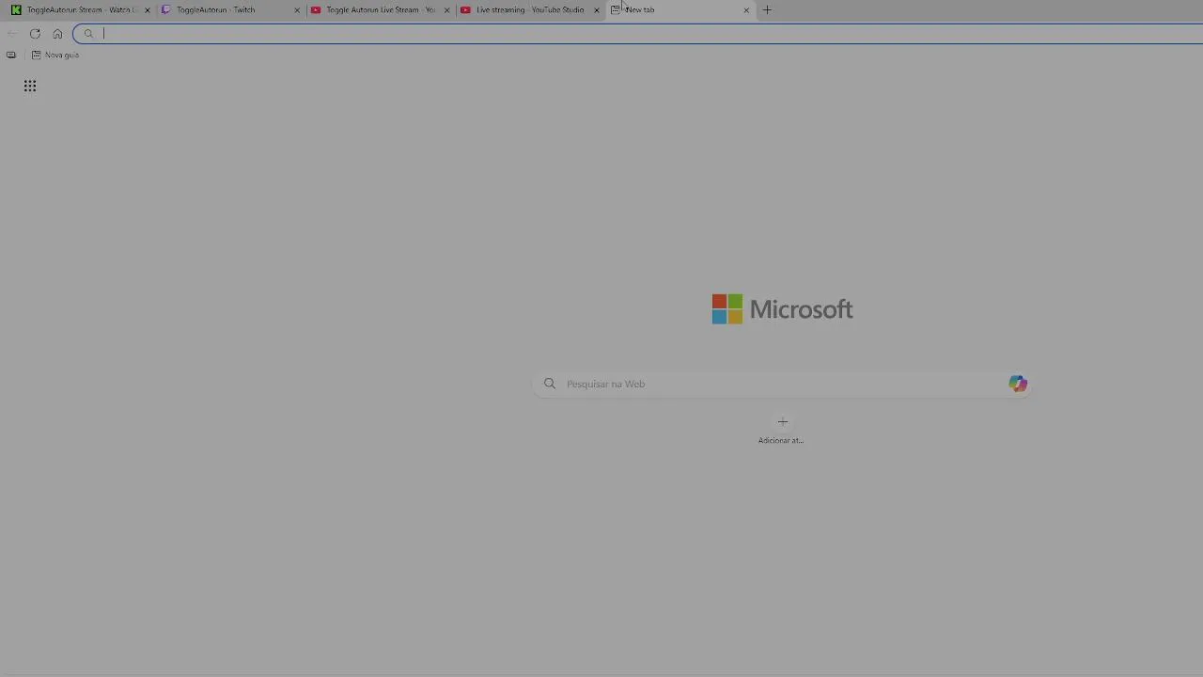Open a new browser tab with plus
The height and width of the screenshot is (677, 1203).
coord(767,10)
